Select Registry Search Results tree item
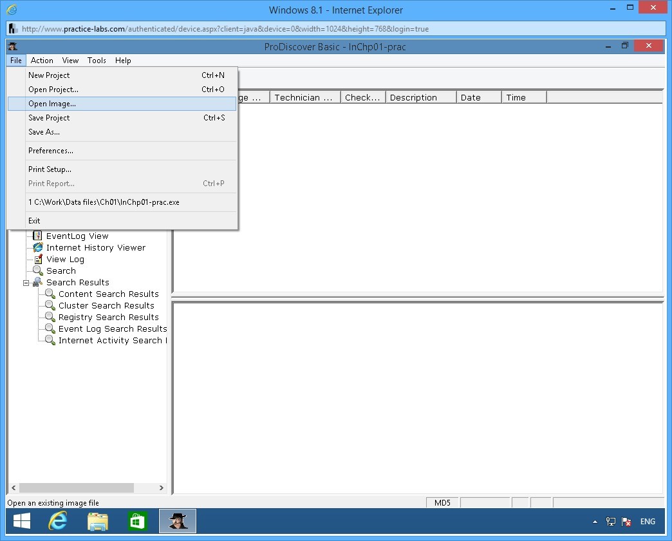Viewport: 672px width, 541px height. point(108,317)
